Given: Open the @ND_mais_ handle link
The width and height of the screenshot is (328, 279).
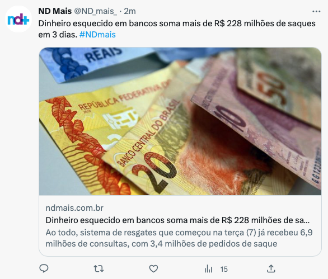Looking at the screenshot, I should click(x=96, y=11).
